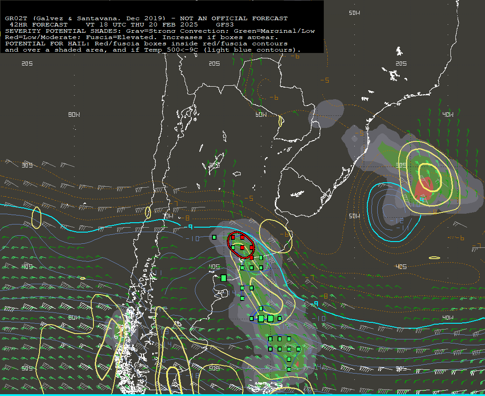Click the -5 contour label over Bolivia
Image resolution: width=485 pixels, height=396 pixels.
pyautogui.click(x=325, y=80)
